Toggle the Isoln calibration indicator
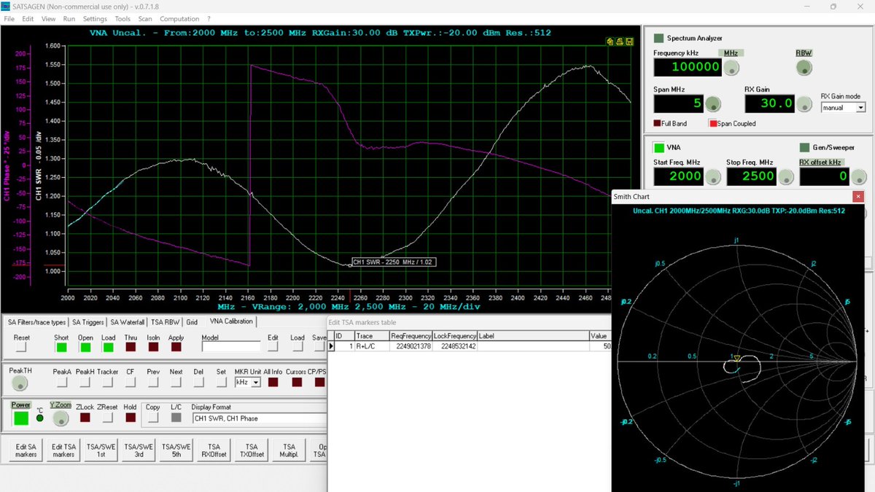Viewport: 875px width, 492px height. point(153,347)
